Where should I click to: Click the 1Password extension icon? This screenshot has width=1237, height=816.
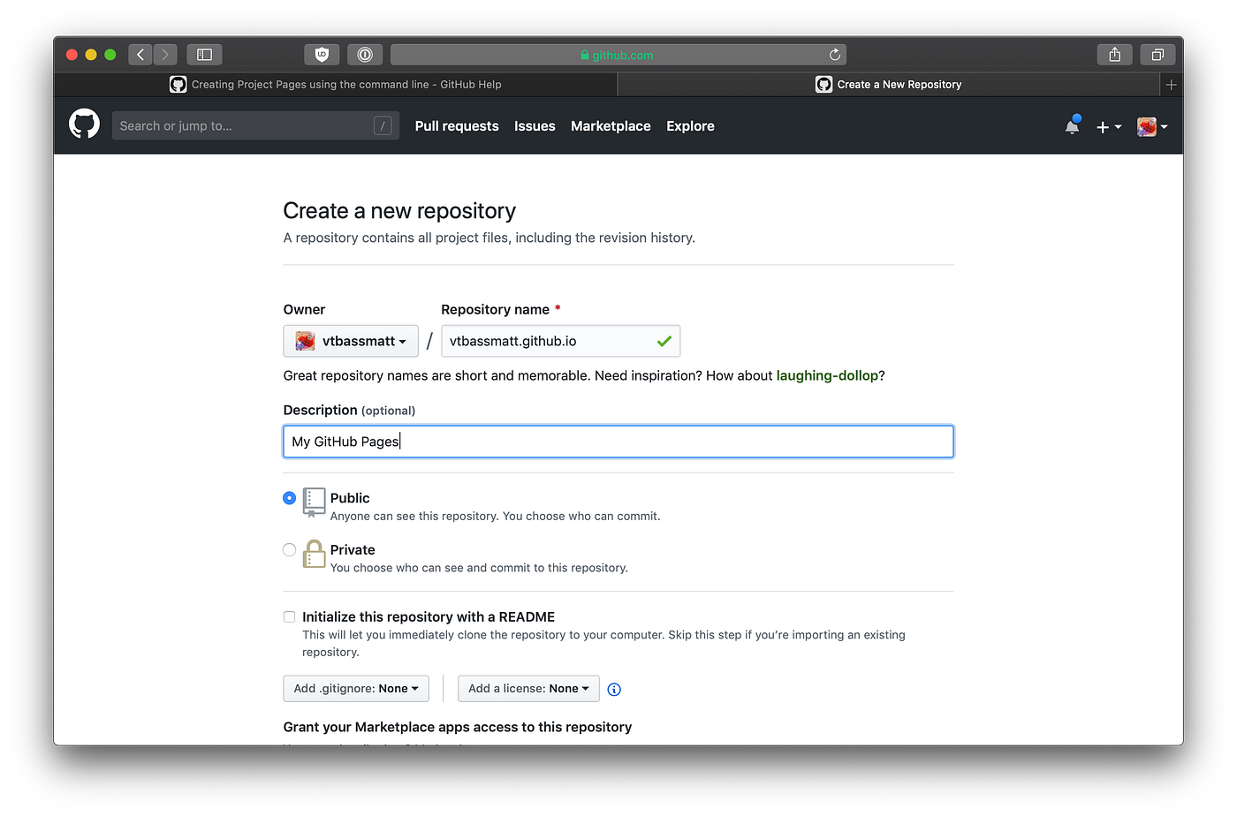(x=365, y=55)
